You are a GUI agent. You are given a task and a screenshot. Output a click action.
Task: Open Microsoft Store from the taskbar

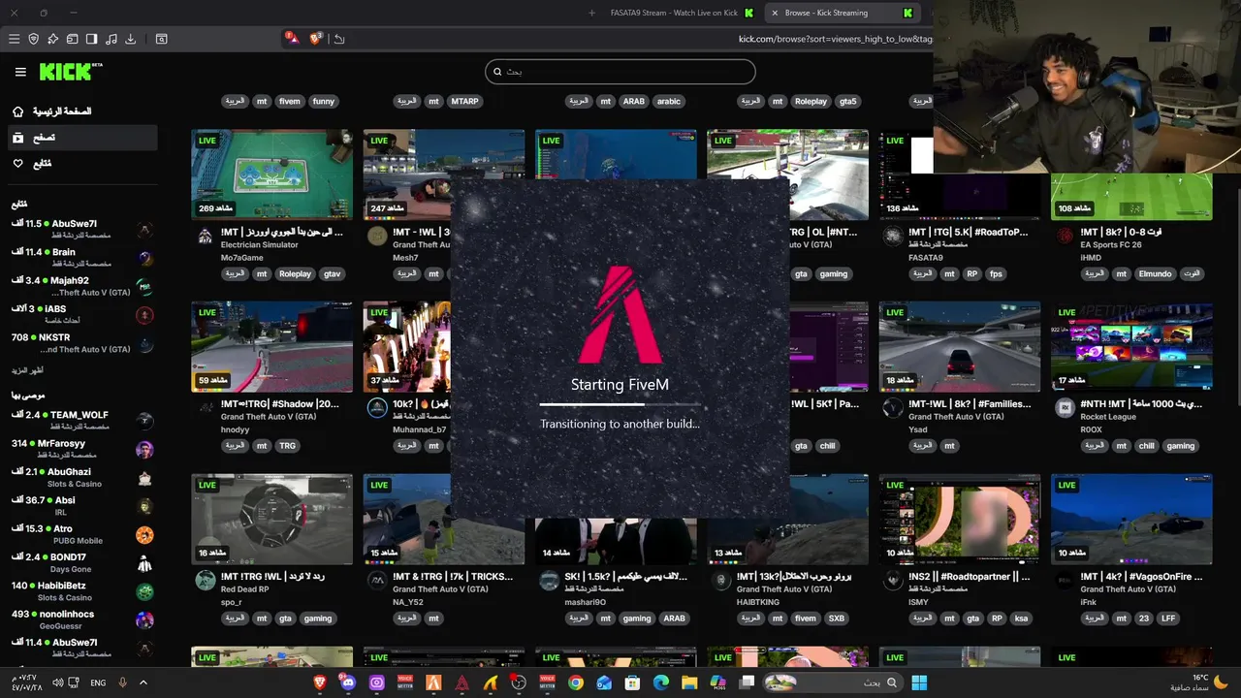(633, 682)
